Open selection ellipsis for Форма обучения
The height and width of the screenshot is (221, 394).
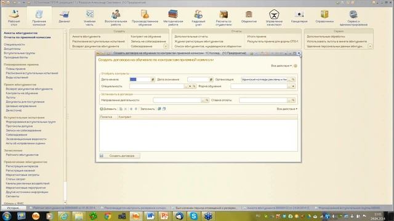[289, 86]
